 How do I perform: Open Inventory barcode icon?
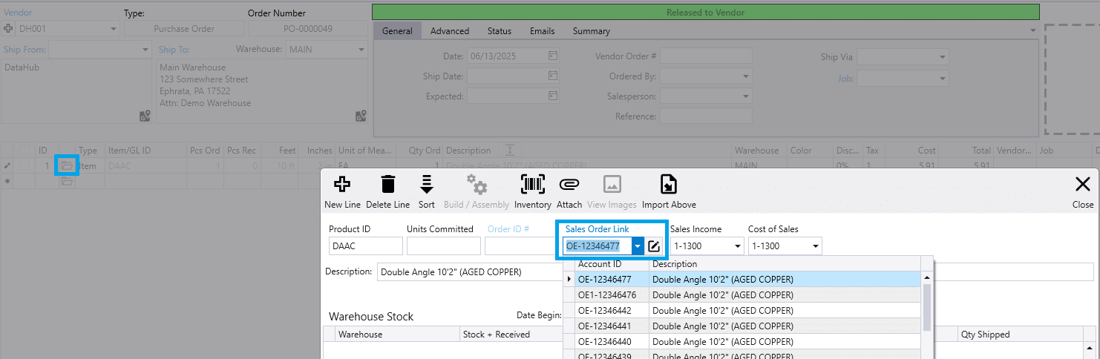(533, 185)
